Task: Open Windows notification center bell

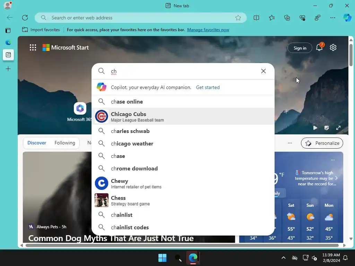Action: [345, 258]
